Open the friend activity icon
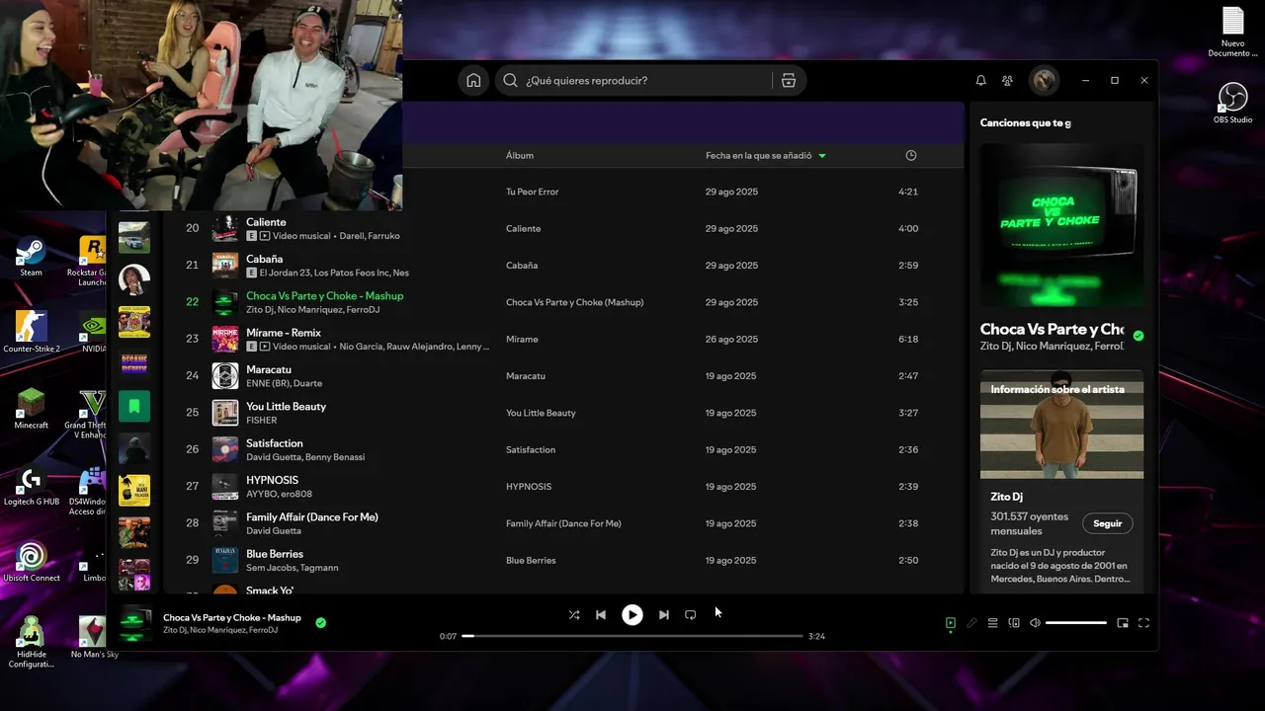This screenshot has height=711, width=1265. point(1007,81)
